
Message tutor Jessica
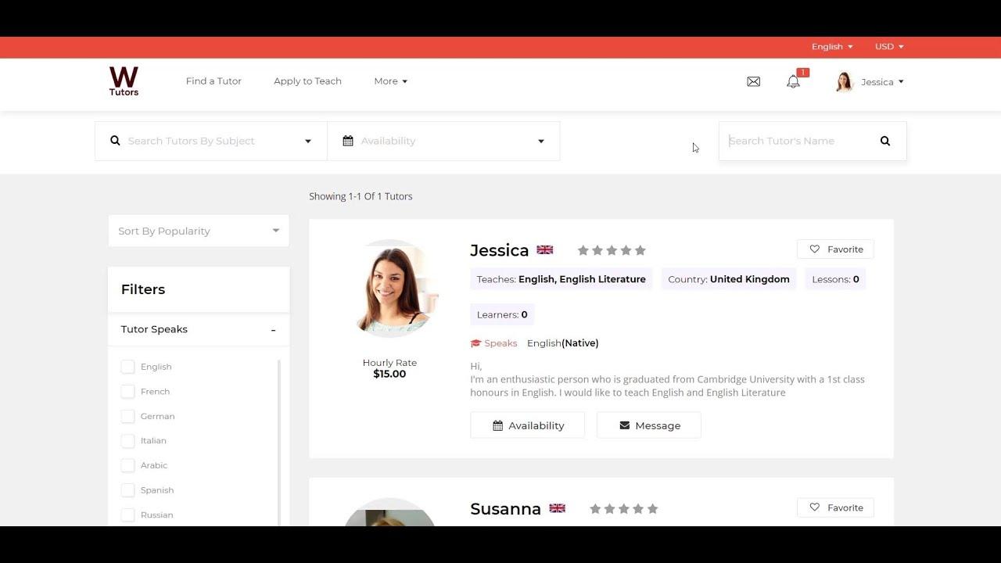coord(649,425)
